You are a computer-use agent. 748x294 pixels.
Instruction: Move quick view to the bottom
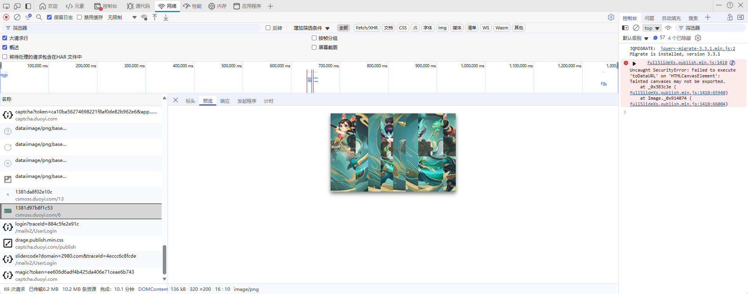point(730,17)
